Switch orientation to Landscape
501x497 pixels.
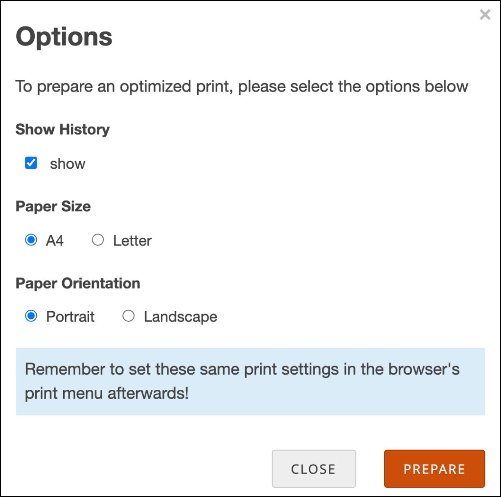128,316
